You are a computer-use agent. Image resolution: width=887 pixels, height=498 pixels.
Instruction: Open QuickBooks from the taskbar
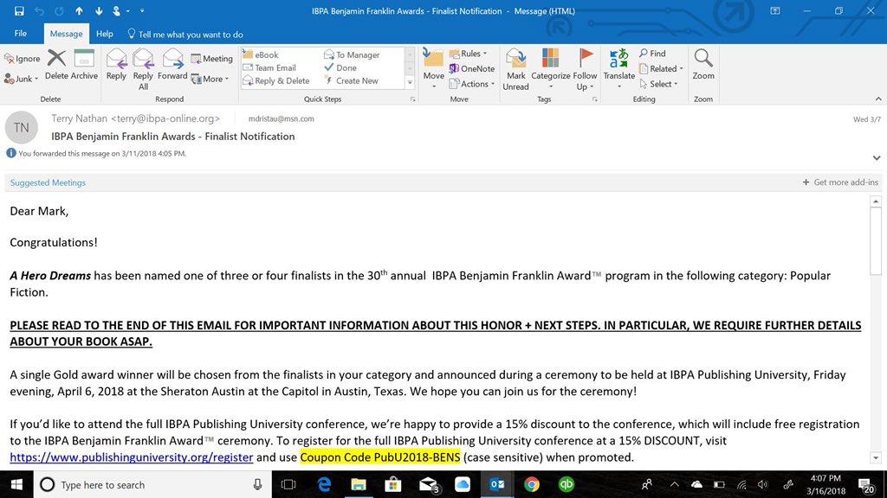pyautogui.click(x=566, y=484)
